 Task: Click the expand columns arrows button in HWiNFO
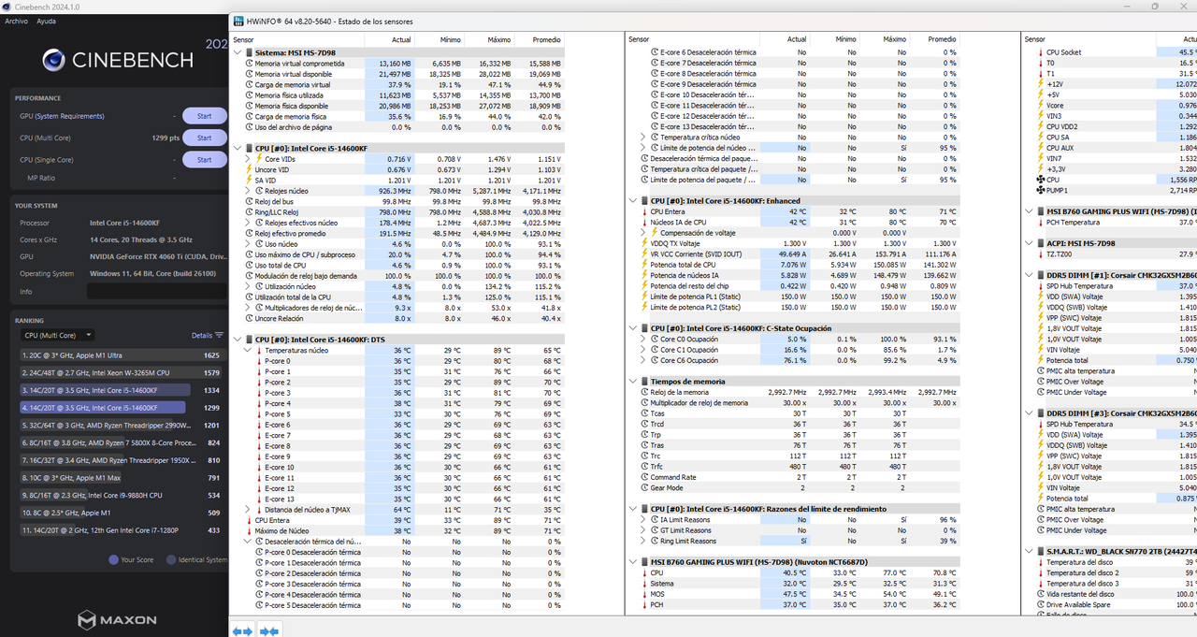pyautogui.click(x=242, y=631)
